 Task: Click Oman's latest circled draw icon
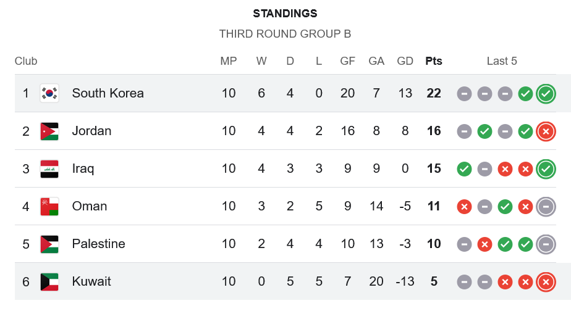tap(546, 207)
